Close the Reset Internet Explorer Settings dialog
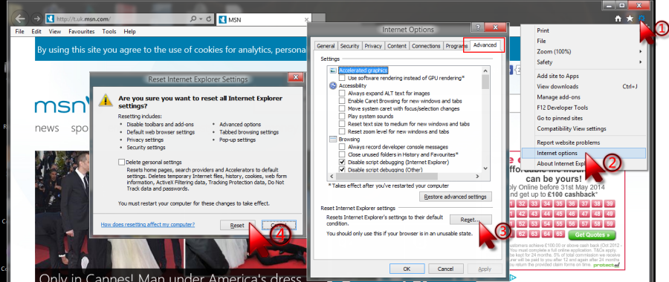669x282 pixels. (x=295, y=78)
